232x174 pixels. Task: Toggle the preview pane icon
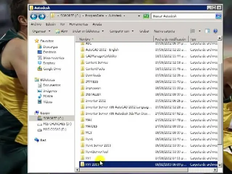207,31
